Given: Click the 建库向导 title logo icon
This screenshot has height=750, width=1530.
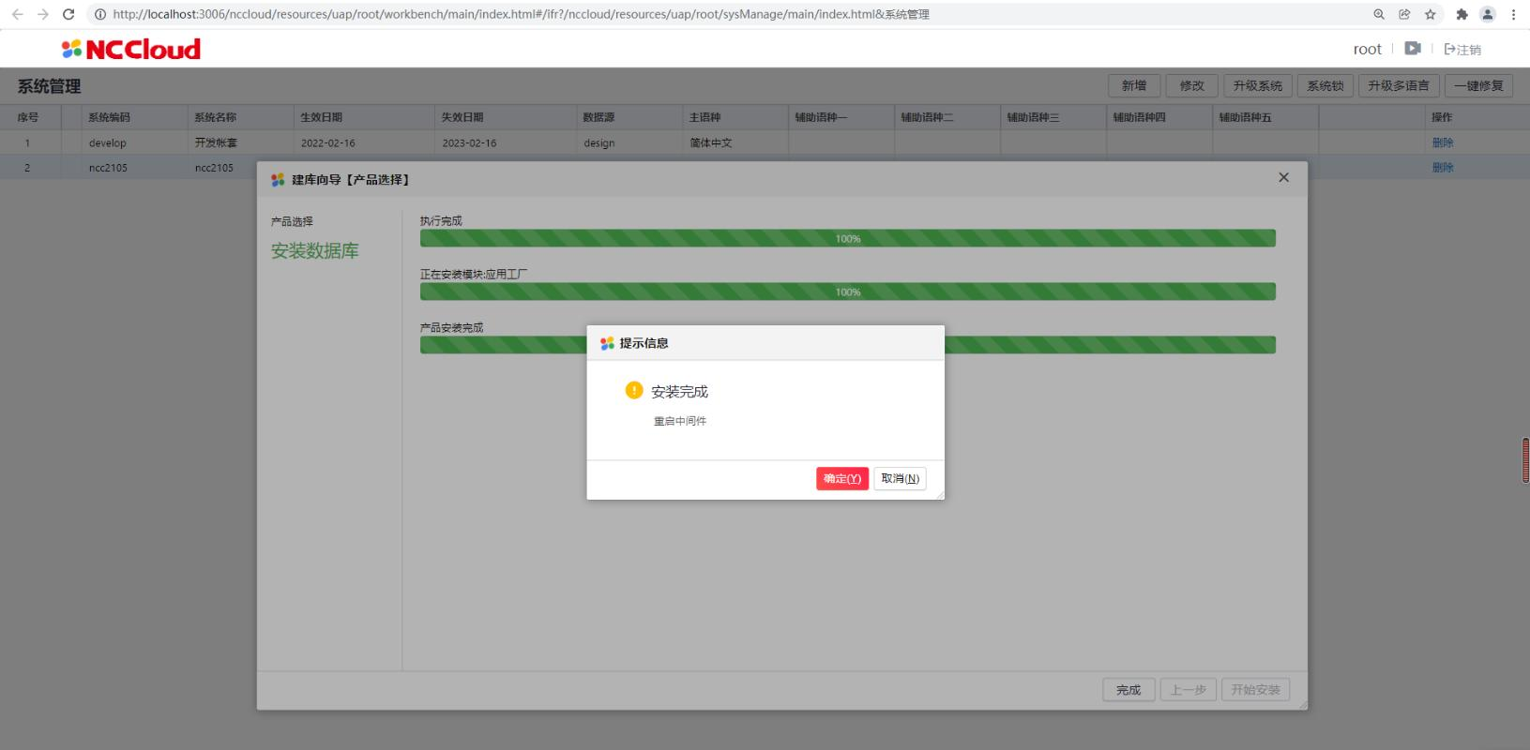Looking at the screenshot, I should (x=278, y=179).
